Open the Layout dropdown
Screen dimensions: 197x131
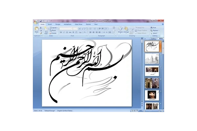[x=54, y=28]
